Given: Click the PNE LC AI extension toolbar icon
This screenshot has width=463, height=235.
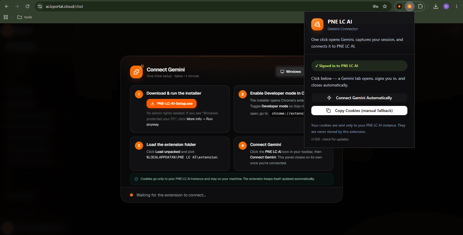Looking at the screenshot, I should [x=410, y=6].
